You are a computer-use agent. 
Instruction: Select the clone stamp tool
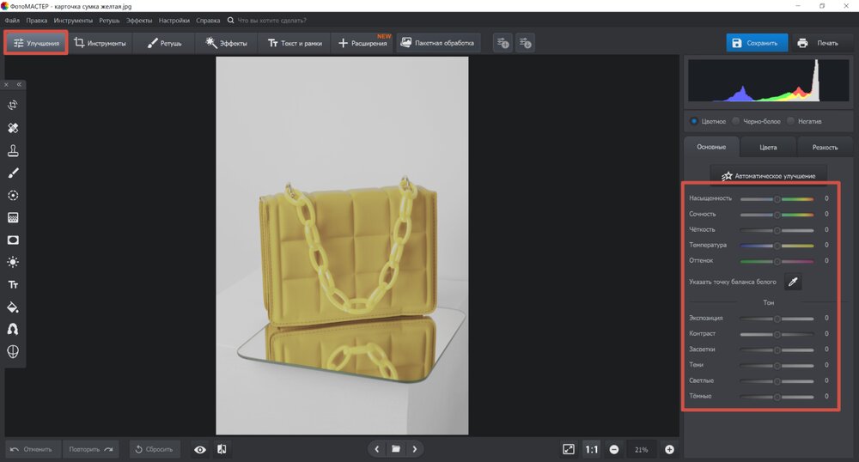coord(13,150)
